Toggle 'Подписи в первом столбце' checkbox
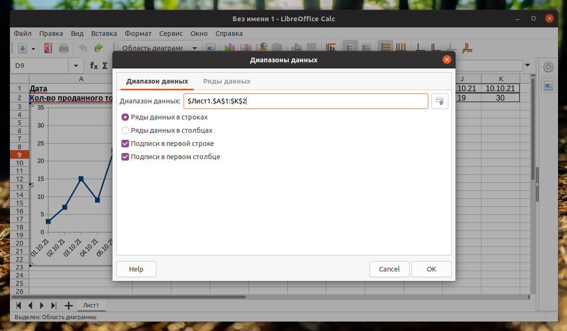567x331 pixels. coord(125,157)
